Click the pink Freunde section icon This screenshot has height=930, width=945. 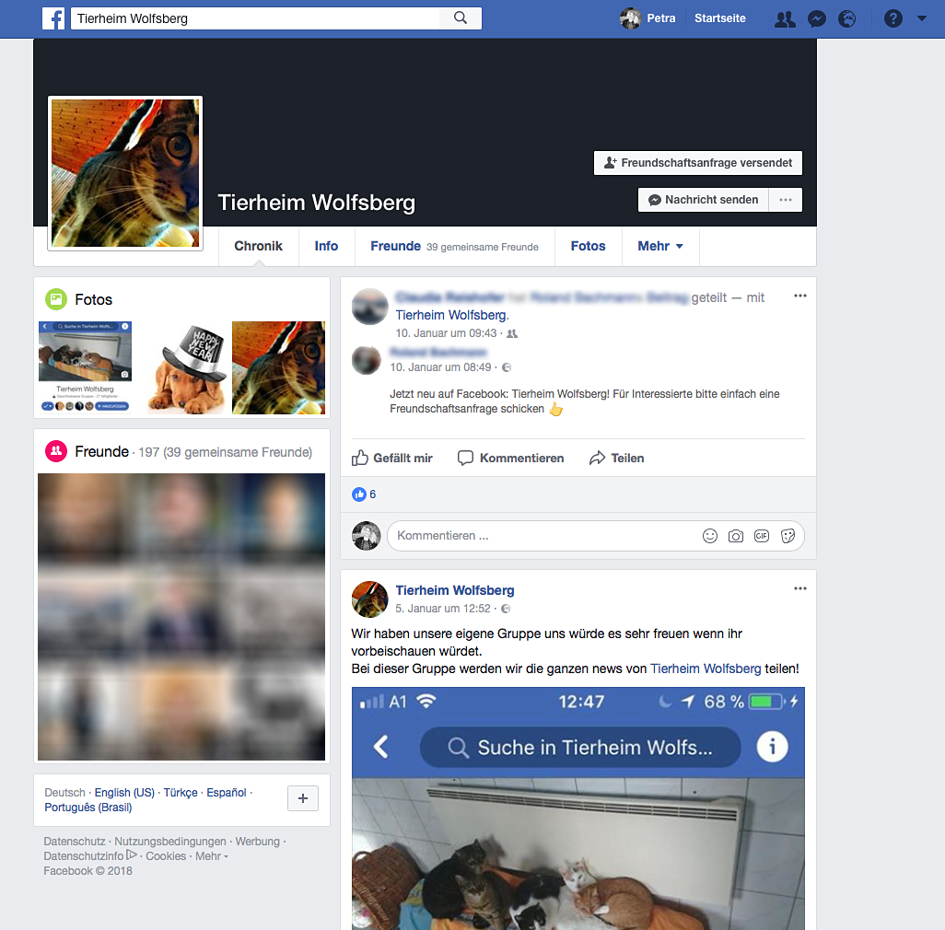pyautogui.click(x=56, y=451)
